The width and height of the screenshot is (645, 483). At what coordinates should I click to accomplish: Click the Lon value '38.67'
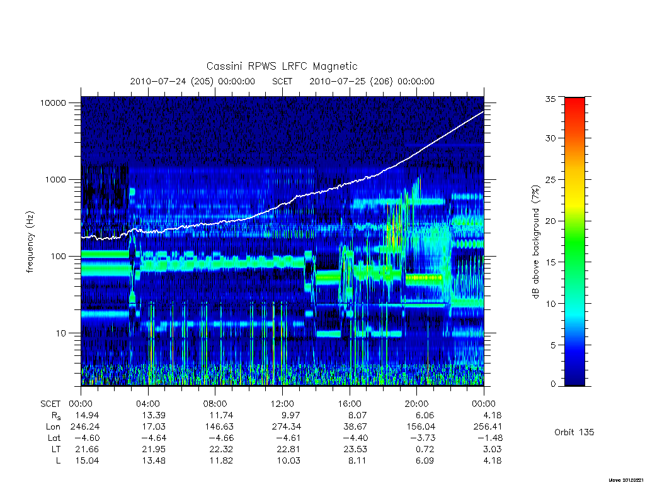point(356,427)
